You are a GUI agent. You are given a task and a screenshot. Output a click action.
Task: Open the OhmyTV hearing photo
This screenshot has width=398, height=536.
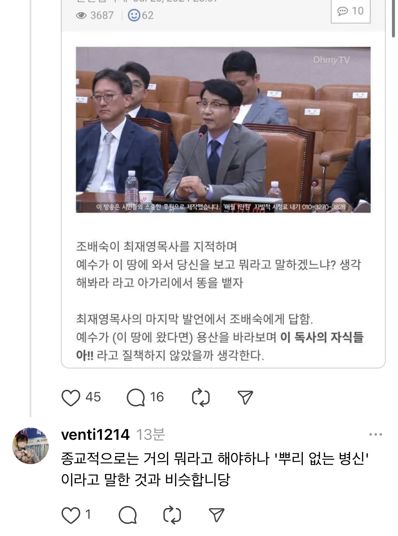pos(223,130)
